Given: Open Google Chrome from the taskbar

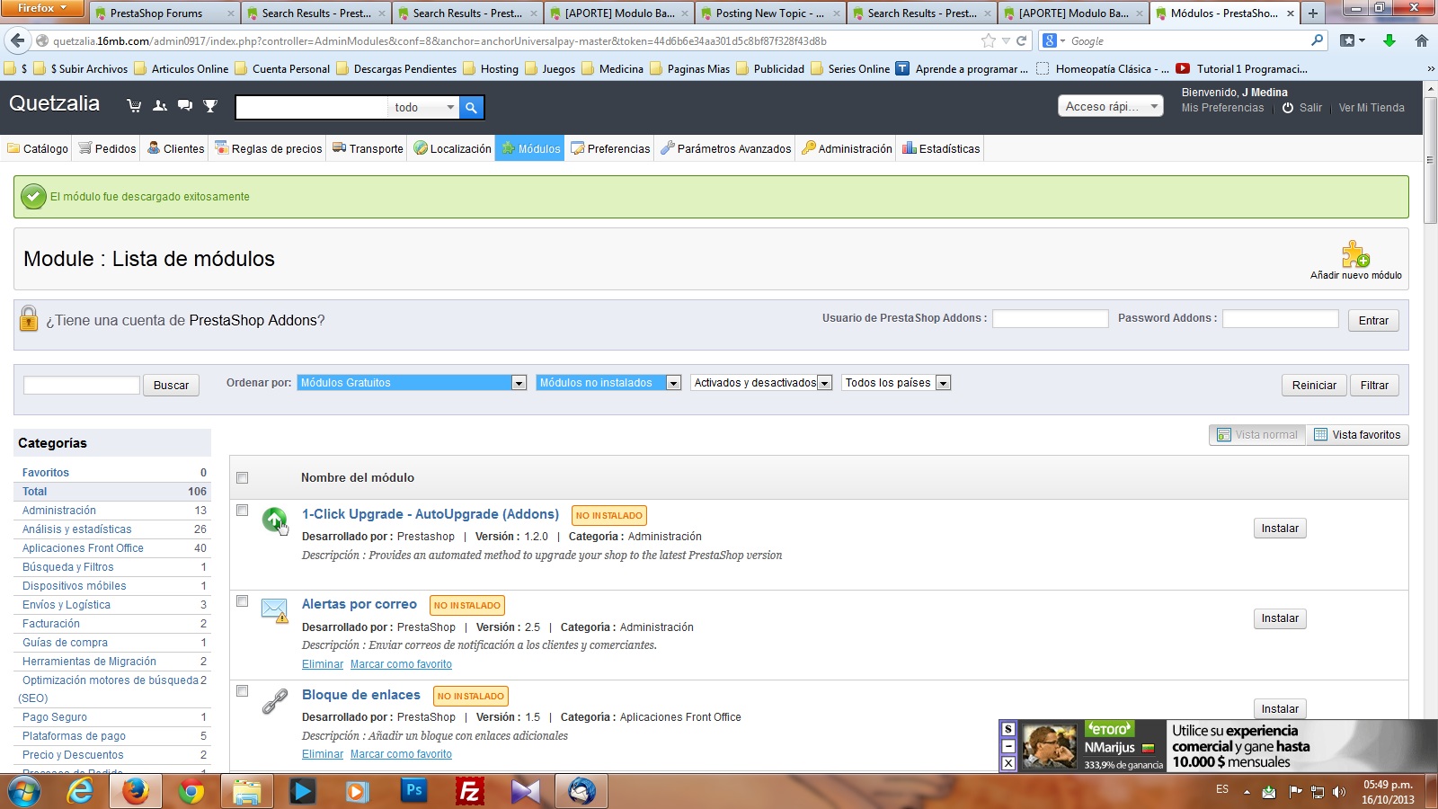Looking at the screenshot, I should pyautogui.click(x=191, y=792).
